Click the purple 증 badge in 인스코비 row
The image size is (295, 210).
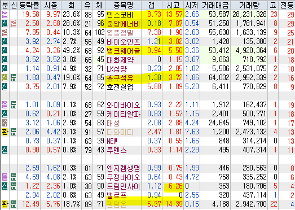(x=5, y=14)
